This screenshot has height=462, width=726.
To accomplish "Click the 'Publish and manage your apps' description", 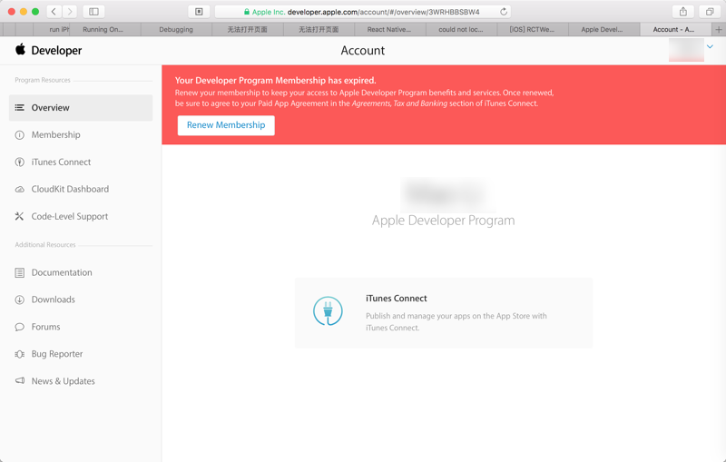I will [456, 321].
